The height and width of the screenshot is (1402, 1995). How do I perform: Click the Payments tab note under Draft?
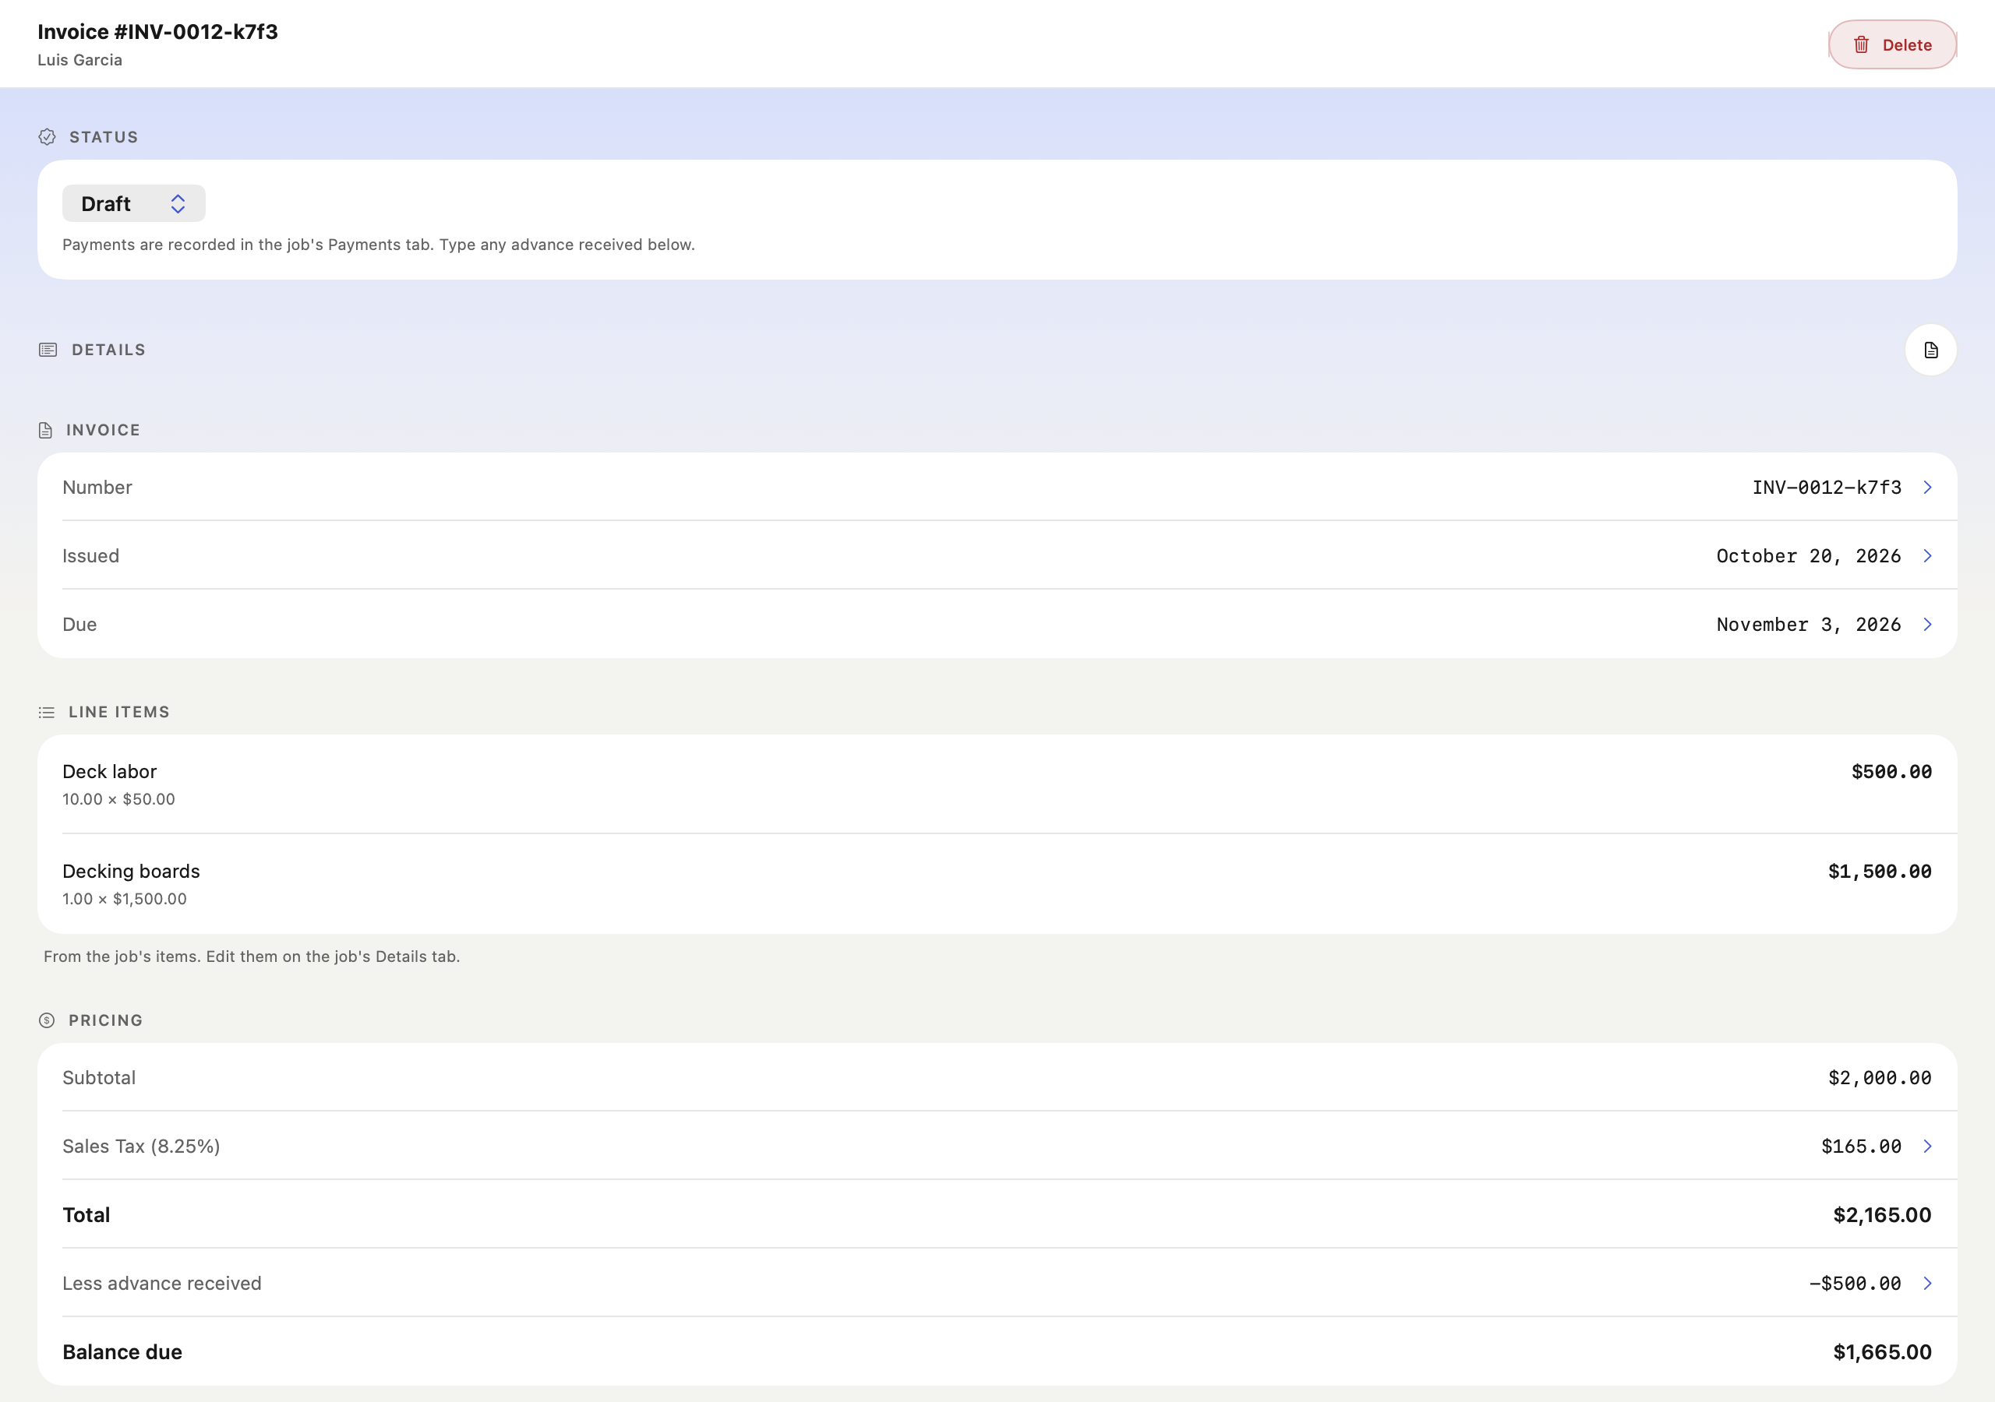coord(379,245)
